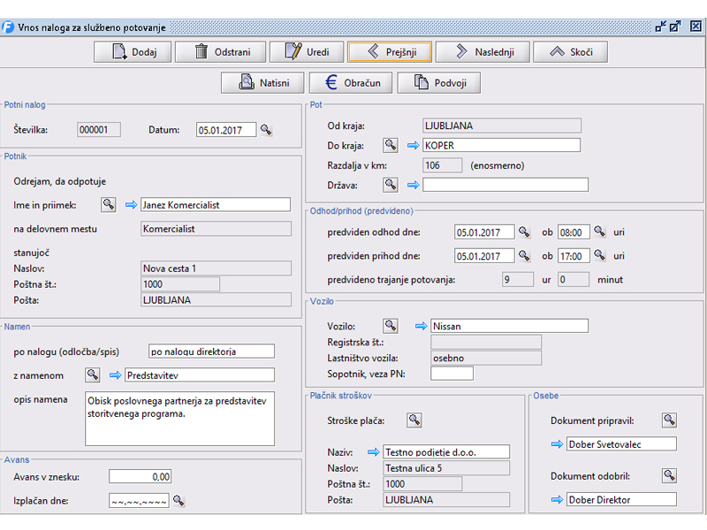Open Obračun calculation

351,83
